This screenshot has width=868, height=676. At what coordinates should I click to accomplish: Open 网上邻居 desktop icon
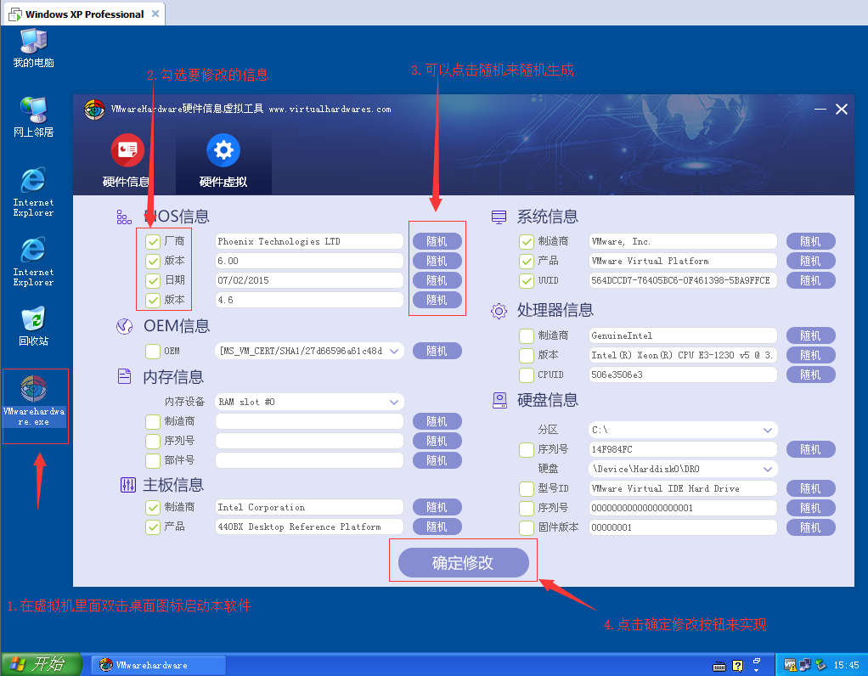34,117
